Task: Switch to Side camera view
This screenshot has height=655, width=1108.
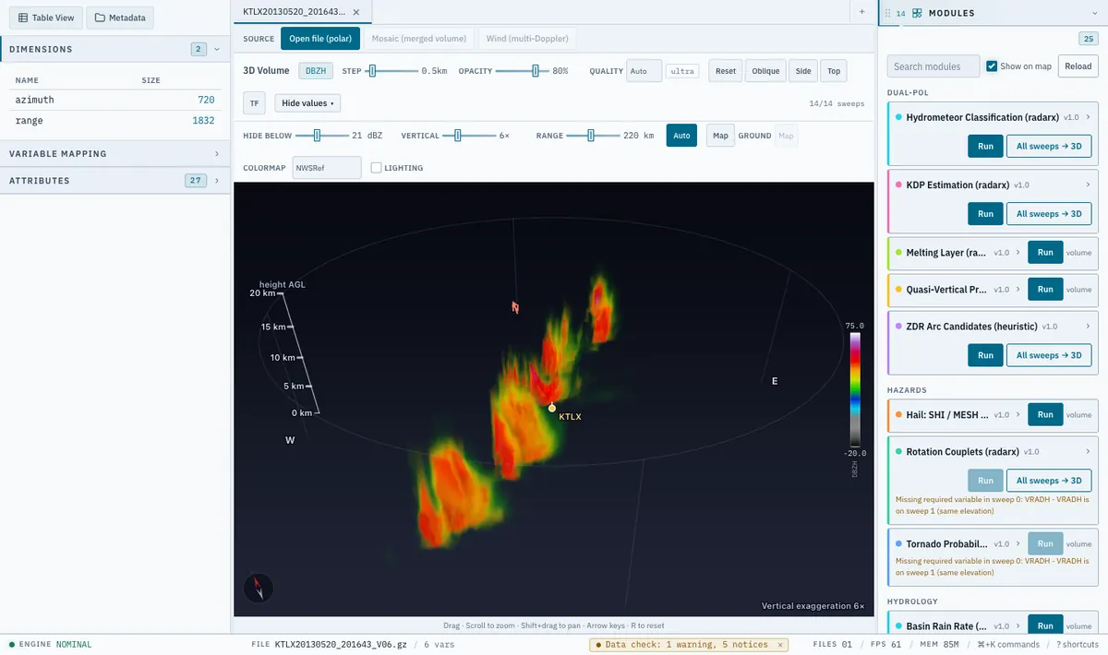Action: coord(803,71)
